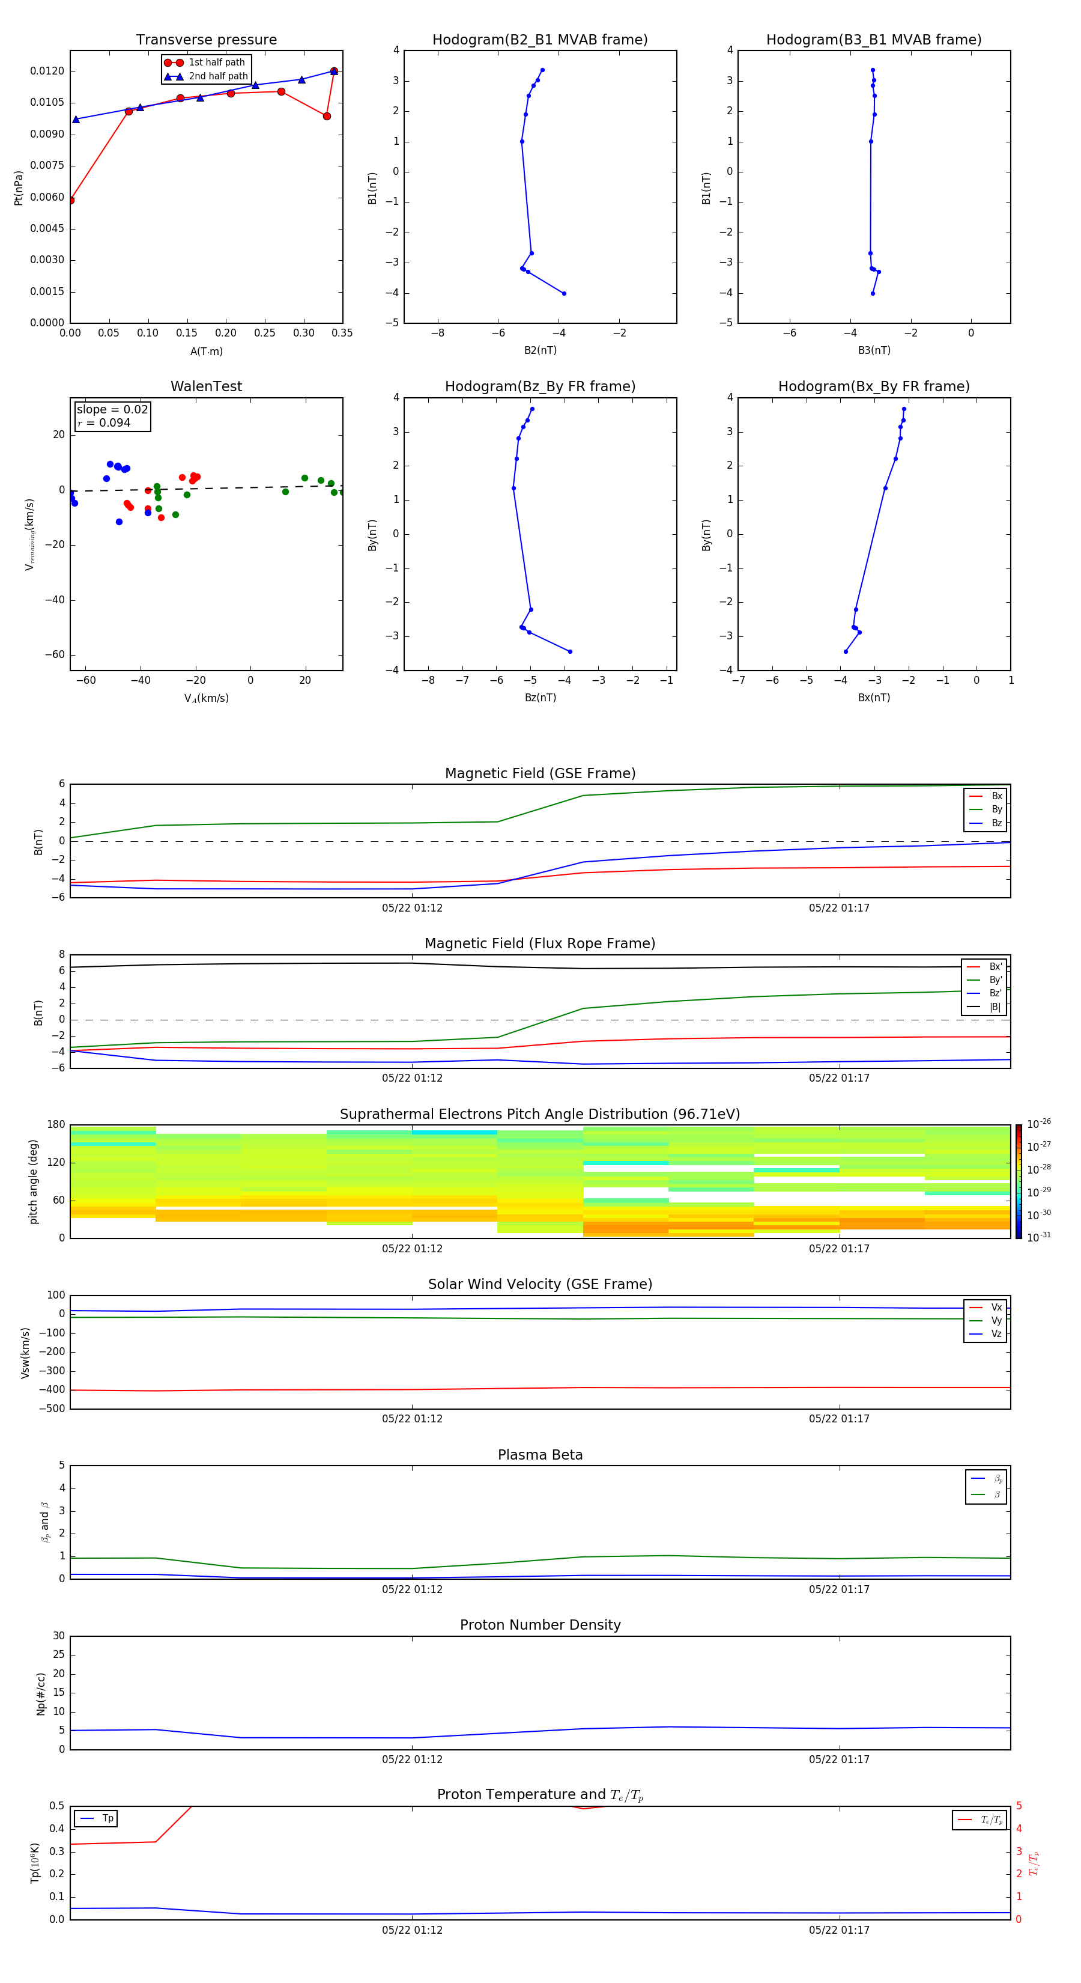Click the 'Hodogram(Bz_By FR frame)' title
Image resolution: width=1081 pixels, height=1983 pixels.
[x=540, y=386]
